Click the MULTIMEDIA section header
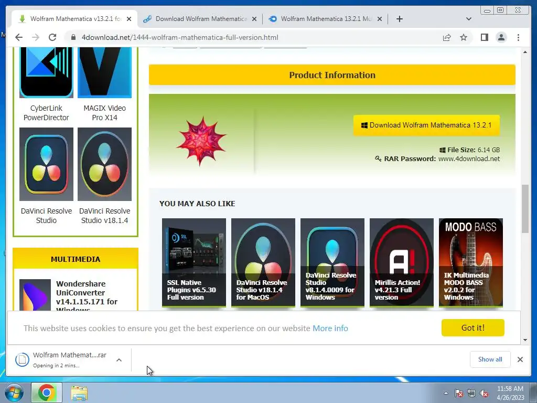The height and width of the screenshot is (403, 537). pos(76,259)
